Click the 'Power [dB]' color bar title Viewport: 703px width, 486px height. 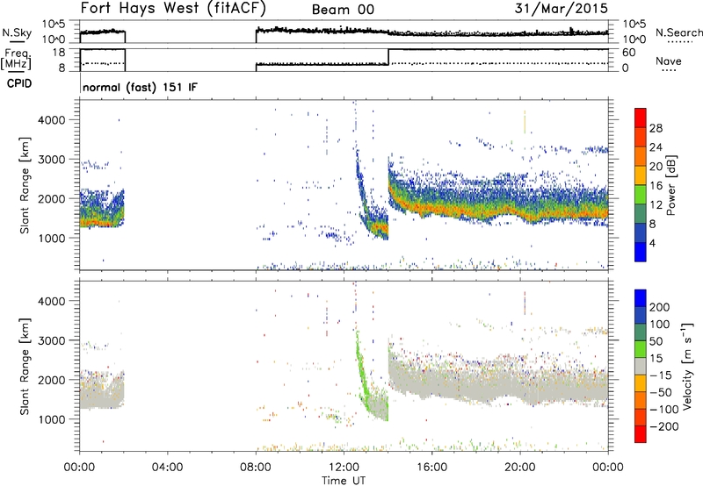(671, 185)
